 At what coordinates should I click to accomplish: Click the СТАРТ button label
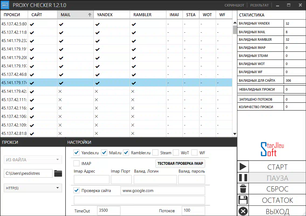[x=277, y=167]
